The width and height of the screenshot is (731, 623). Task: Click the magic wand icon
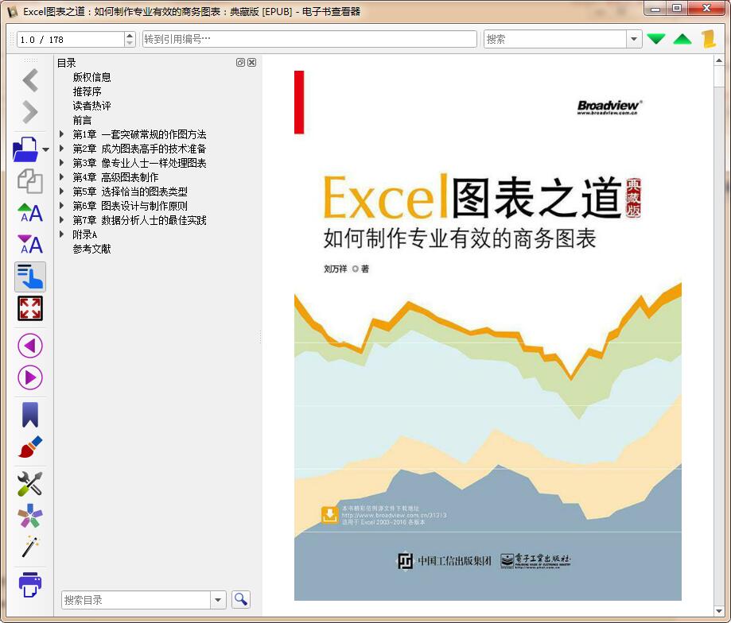[30, 547]
